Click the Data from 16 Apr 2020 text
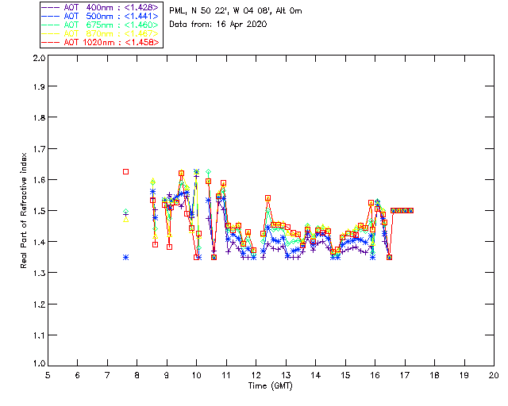This screenshot has width=508, height=406. click(218, 25)
